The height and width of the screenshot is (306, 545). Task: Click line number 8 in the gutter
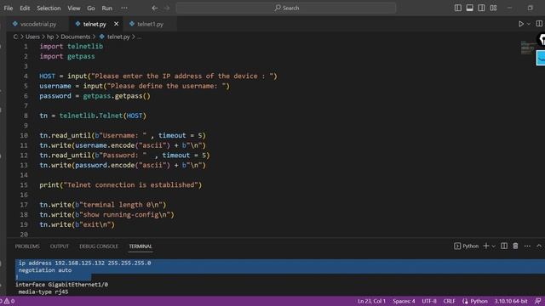coord(26,116)
